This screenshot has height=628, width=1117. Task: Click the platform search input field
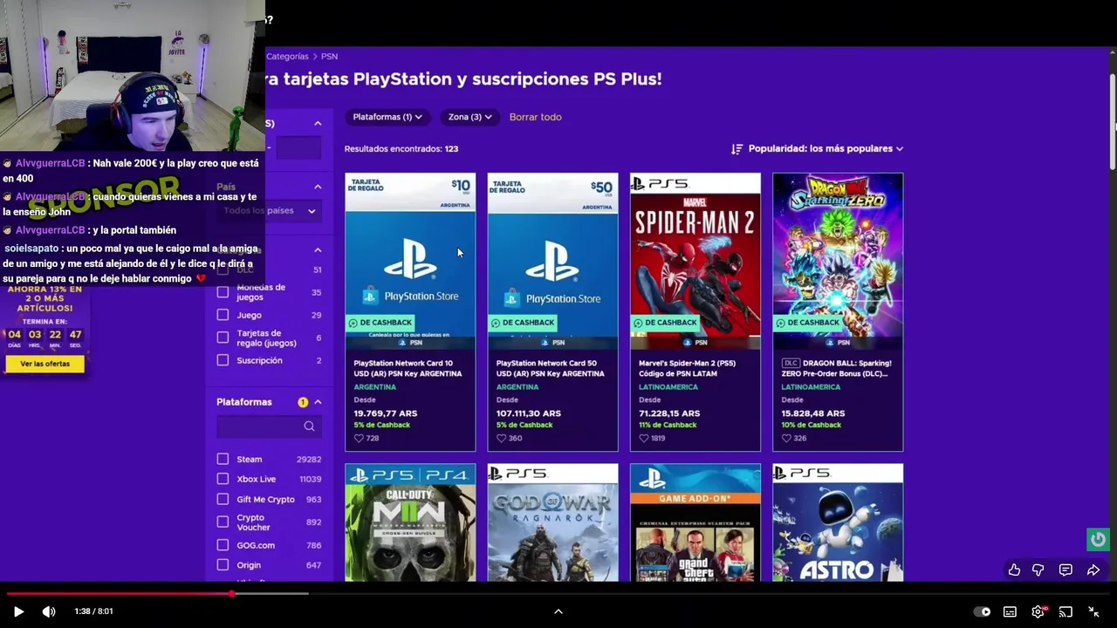point(269,427)
